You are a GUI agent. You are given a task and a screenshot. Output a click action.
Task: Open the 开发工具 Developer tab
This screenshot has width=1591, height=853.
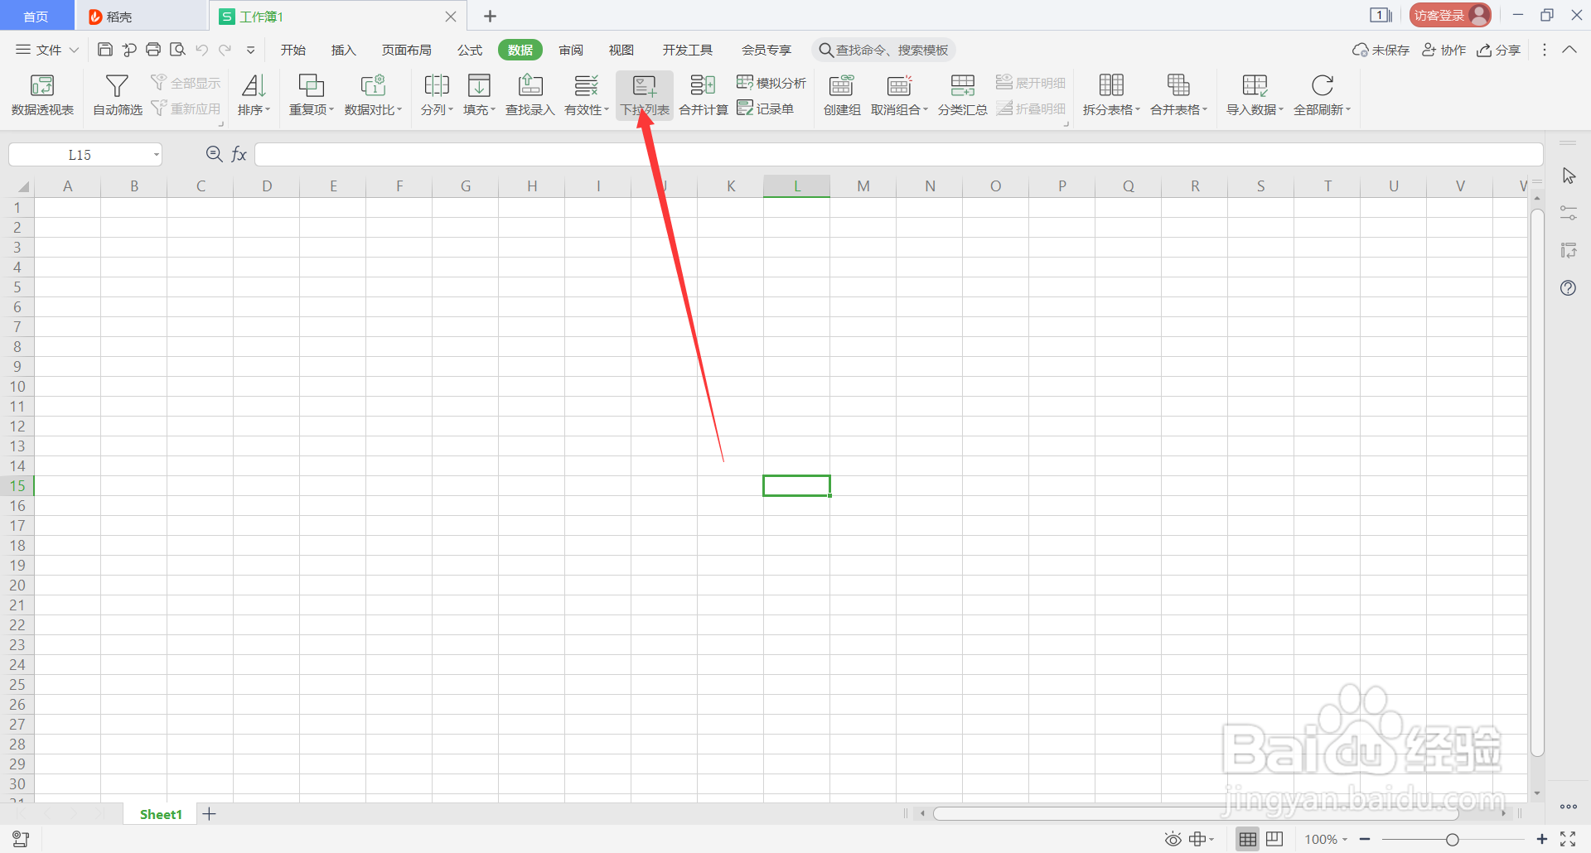[687, 50]
